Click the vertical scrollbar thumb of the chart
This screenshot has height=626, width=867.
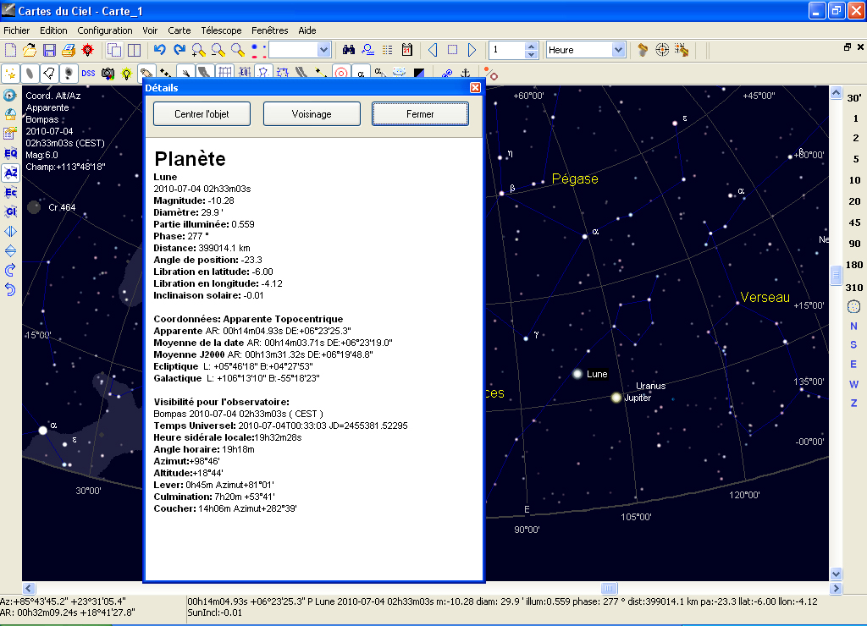pyautogui.click(x=836, y=275)
